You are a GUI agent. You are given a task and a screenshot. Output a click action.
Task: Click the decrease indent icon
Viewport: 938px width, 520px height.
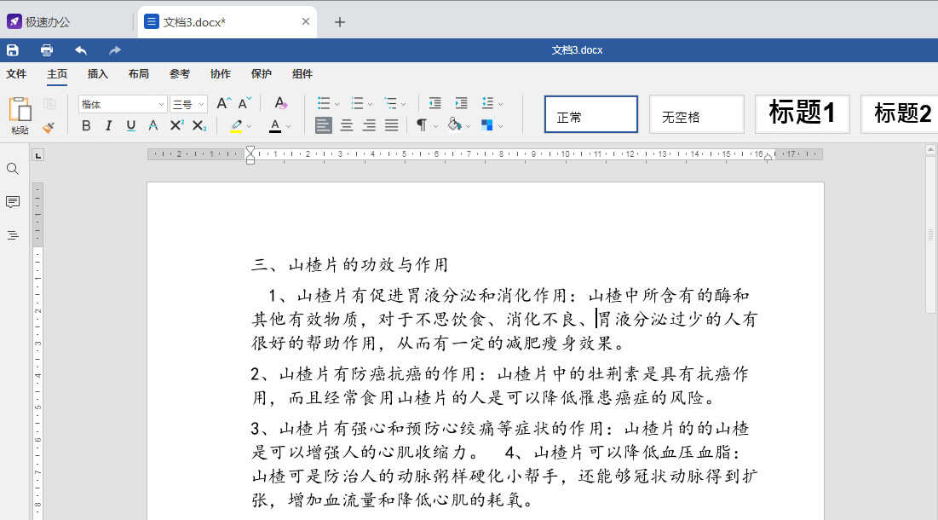[x=434, y=103]
